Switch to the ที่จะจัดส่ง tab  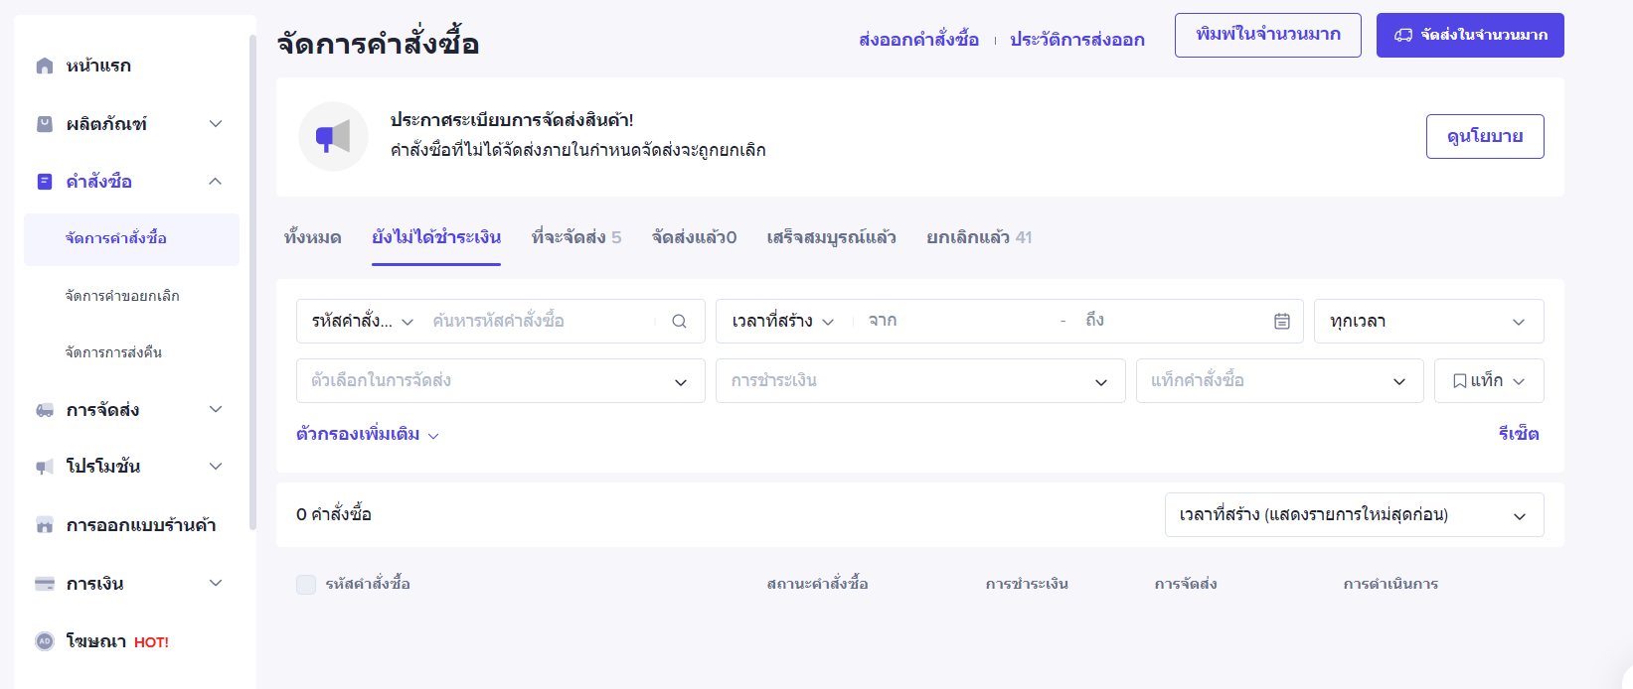point(575,237)
